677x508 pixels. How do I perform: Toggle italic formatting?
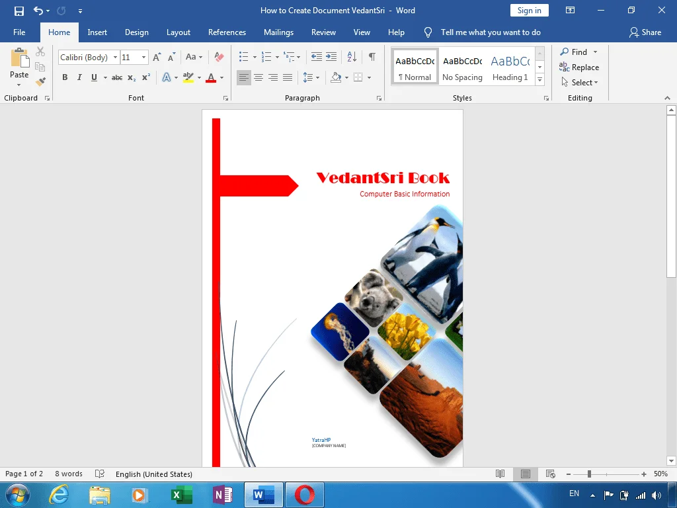(79, 78)
